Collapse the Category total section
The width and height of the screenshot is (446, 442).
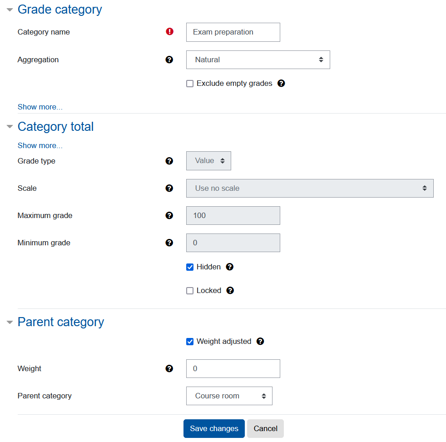(x=10, y=127)
